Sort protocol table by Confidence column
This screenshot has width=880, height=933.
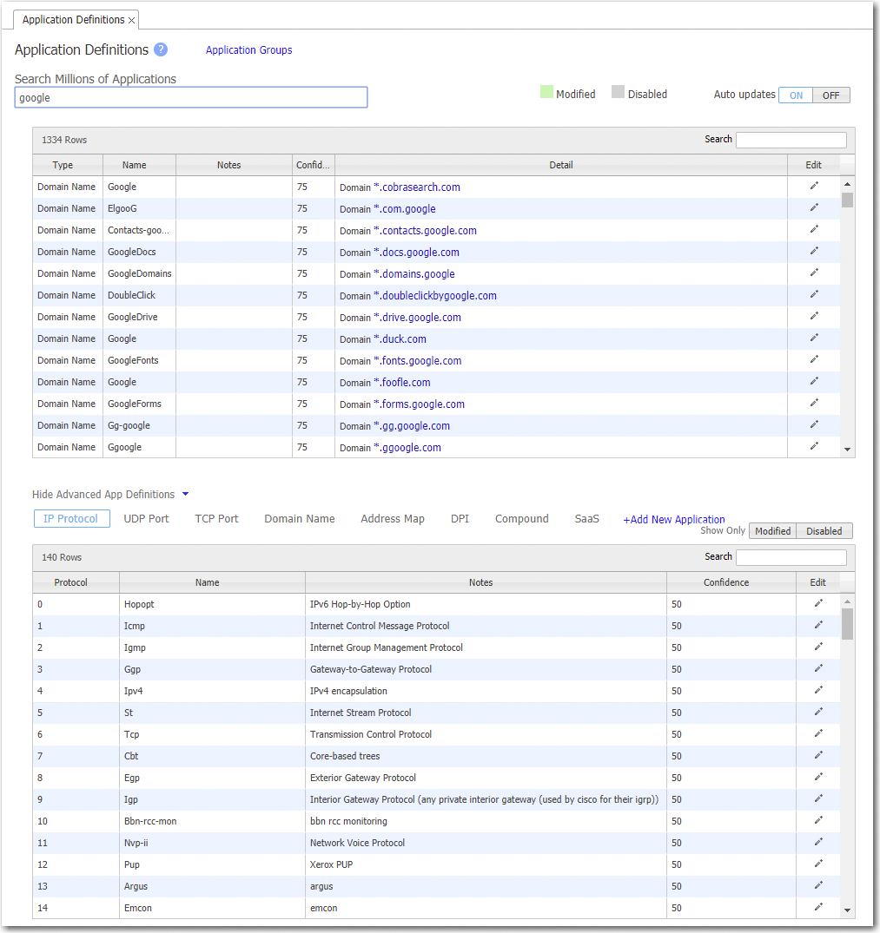pos(731,582)
